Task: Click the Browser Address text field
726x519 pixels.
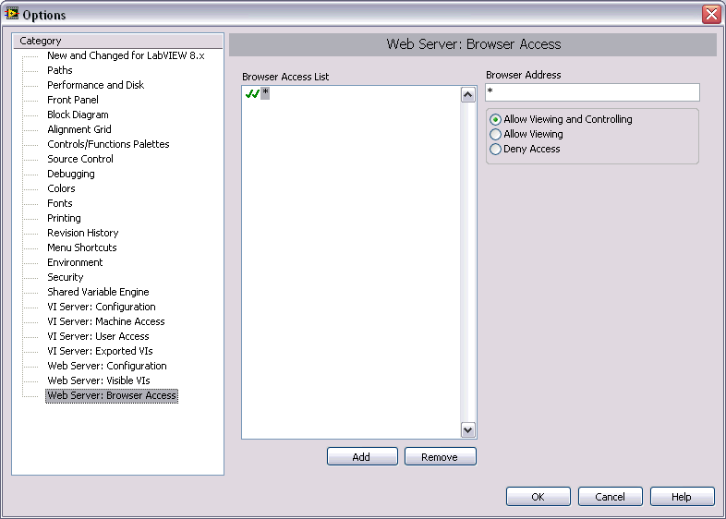Action: [x=592, y=92]
